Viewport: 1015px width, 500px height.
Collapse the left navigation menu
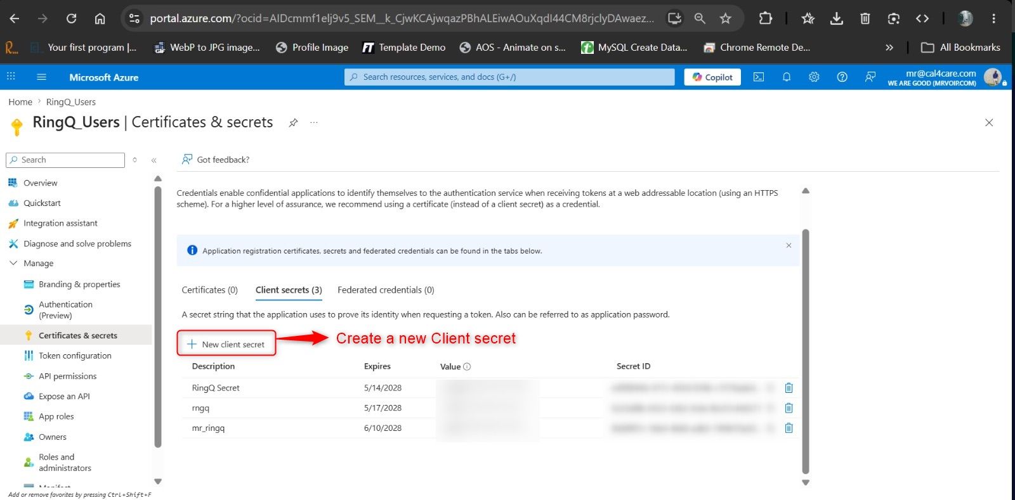coord(154,160)
